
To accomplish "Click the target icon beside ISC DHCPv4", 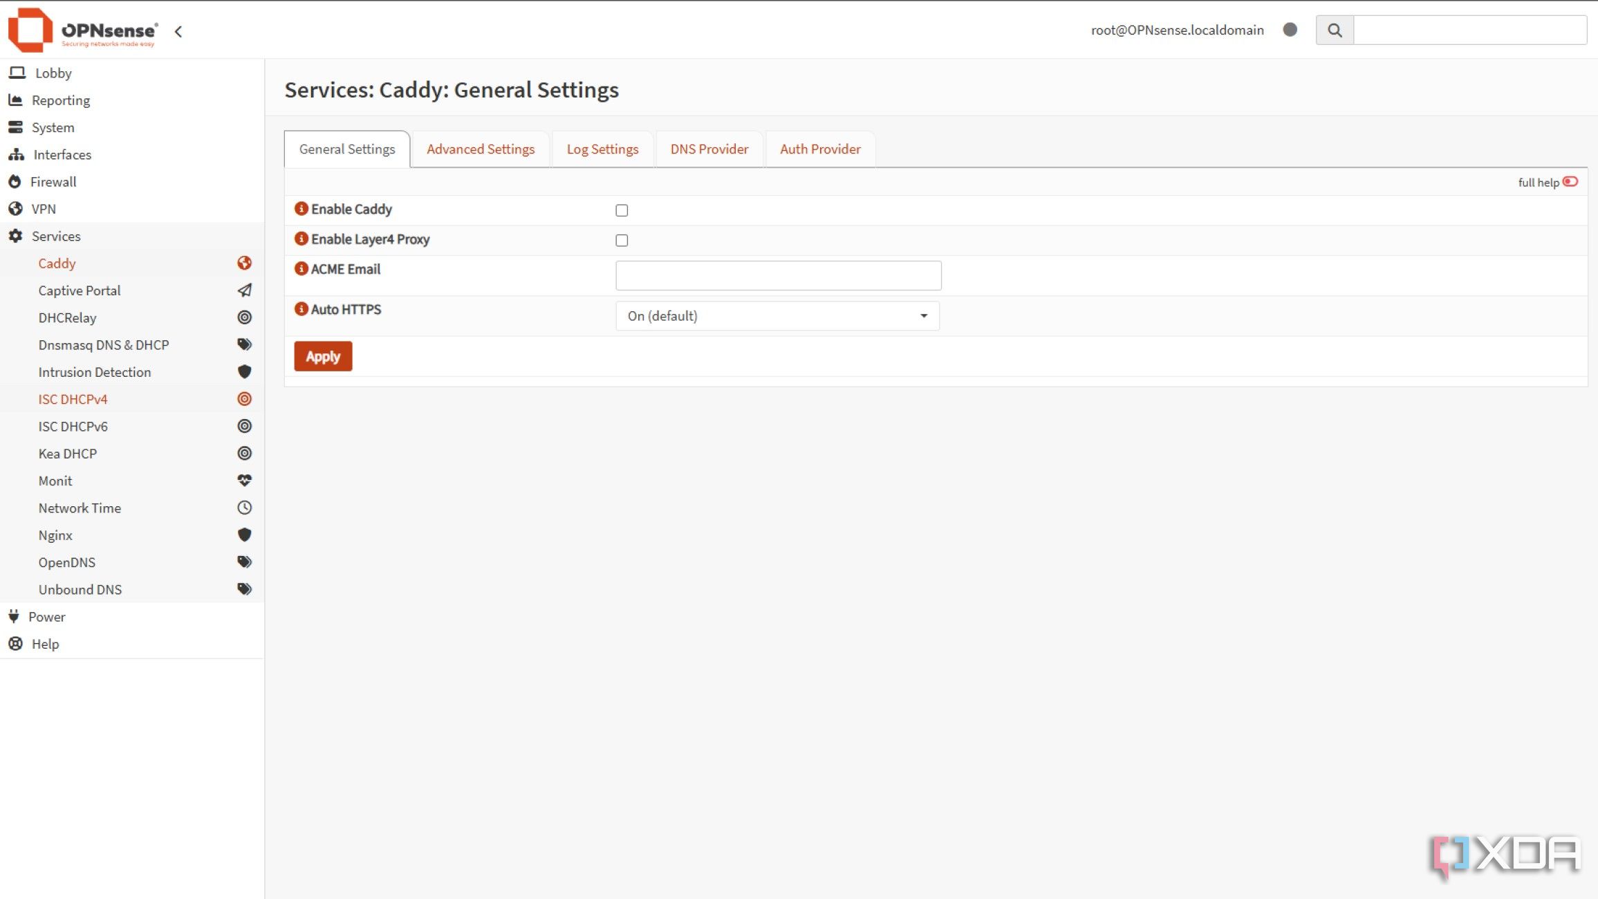I will 244,399.
